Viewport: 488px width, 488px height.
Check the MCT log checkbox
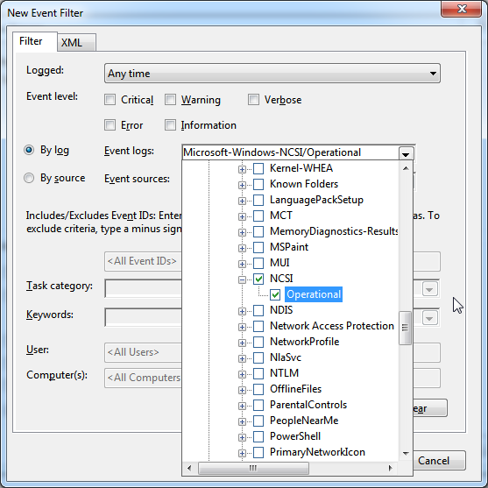pos(258,216)
